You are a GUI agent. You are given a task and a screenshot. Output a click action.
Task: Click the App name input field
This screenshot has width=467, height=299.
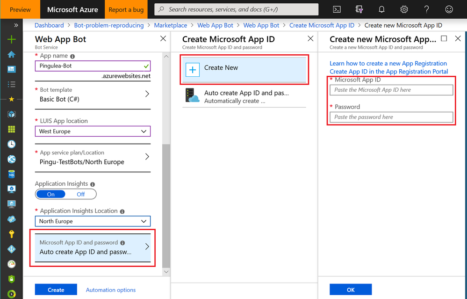click(93, 66)
